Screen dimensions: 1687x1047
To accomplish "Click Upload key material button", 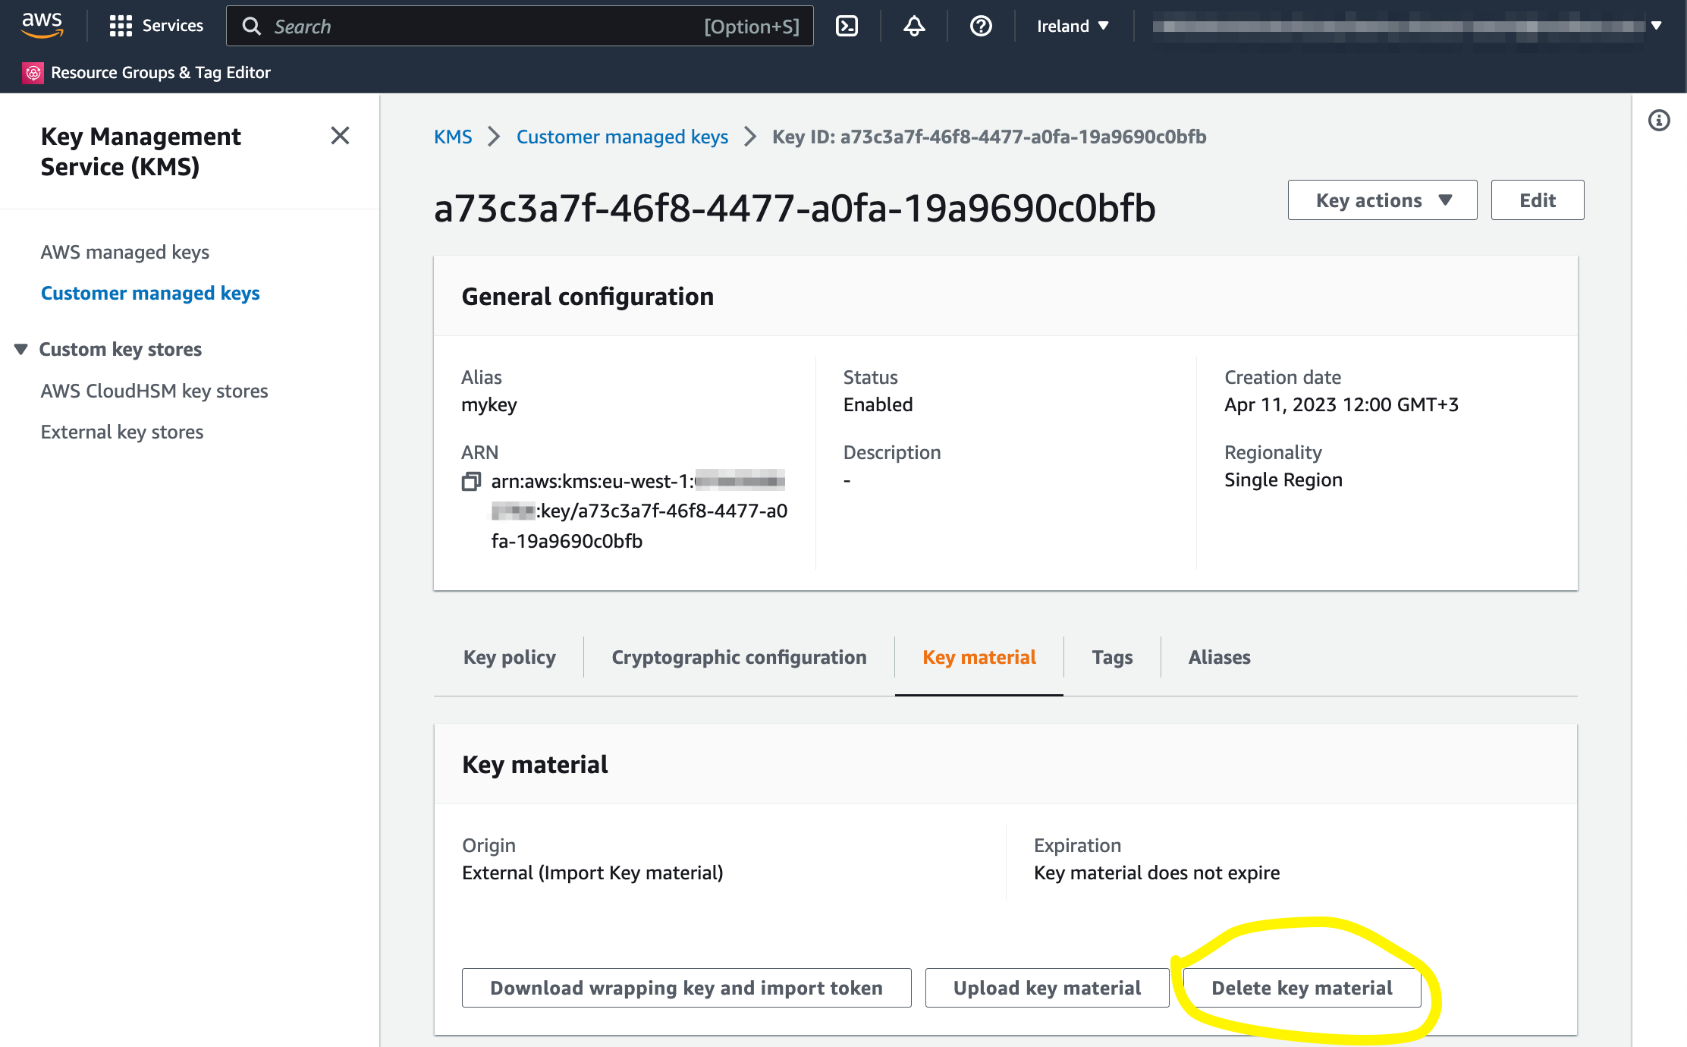I will (1047, 988).
